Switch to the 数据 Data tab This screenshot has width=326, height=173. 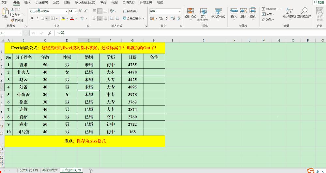(67, 3)
